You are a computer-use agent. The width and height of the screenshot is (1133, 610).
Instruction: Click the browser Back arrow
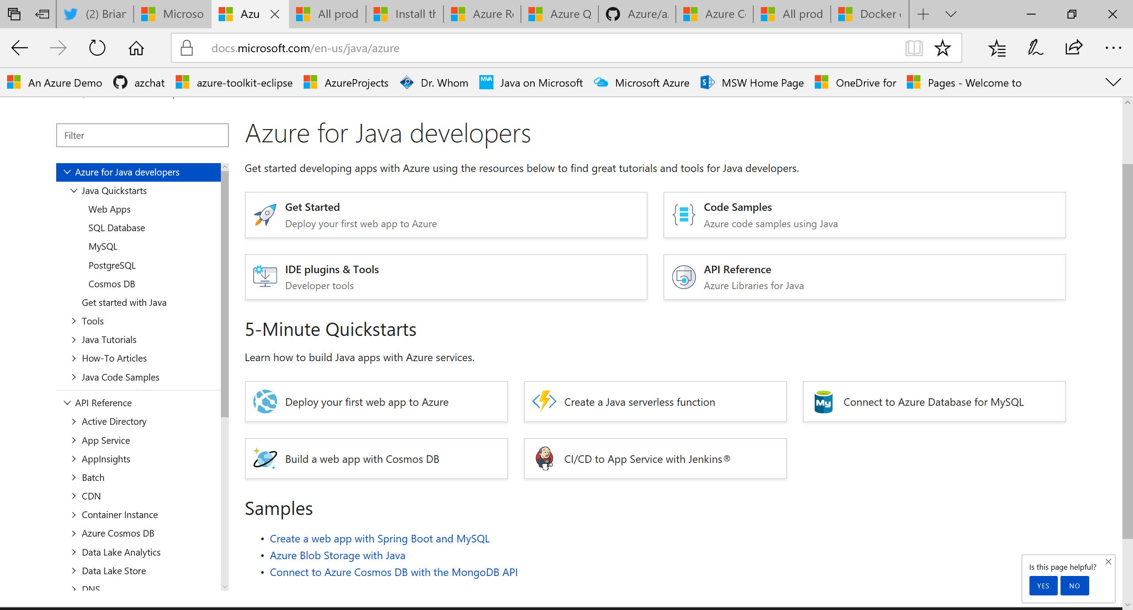pos(19,48)
